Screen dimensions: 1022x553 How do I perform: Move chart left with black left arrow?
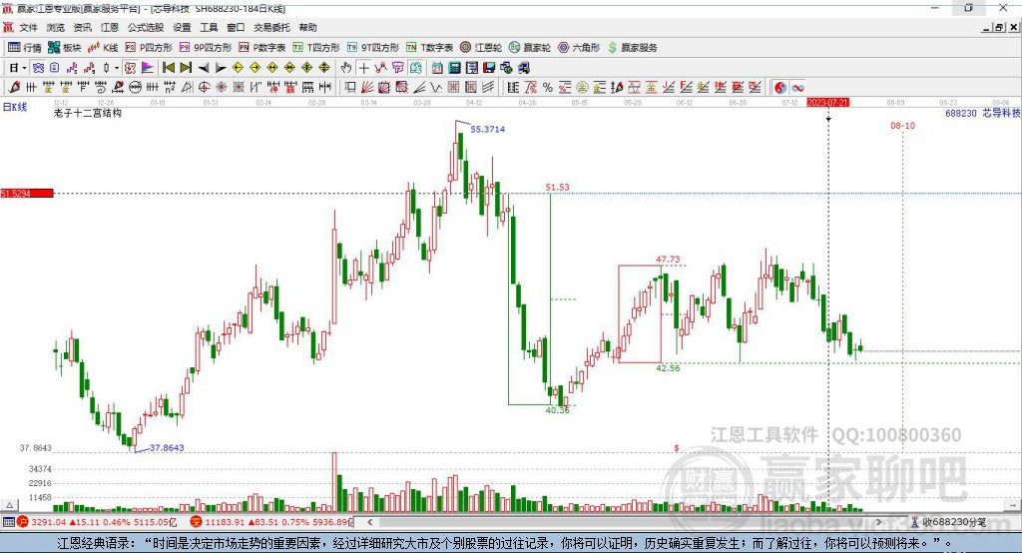pos(204,68)
